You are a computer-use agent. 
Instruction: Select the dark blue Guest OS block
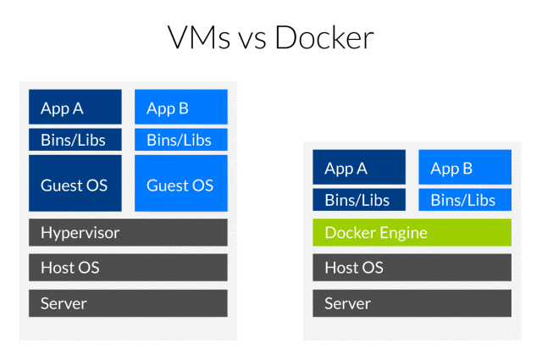tap(75, 183)
